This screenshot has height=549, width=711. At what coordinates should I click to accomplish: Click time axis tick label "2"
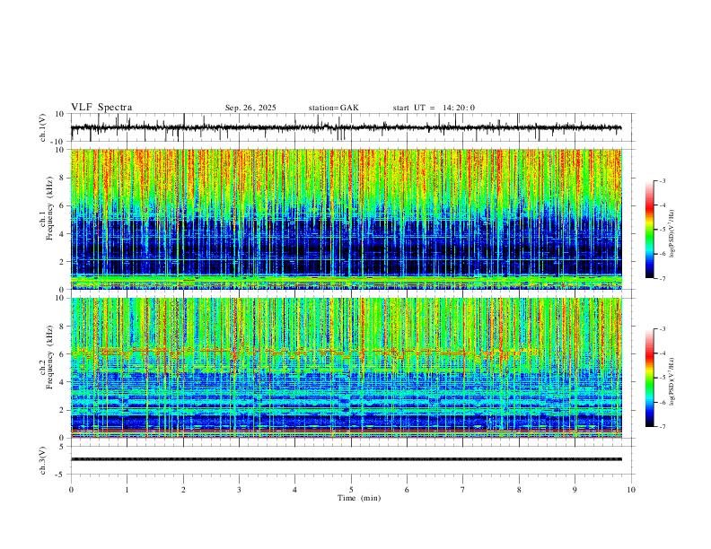point(183,490)
